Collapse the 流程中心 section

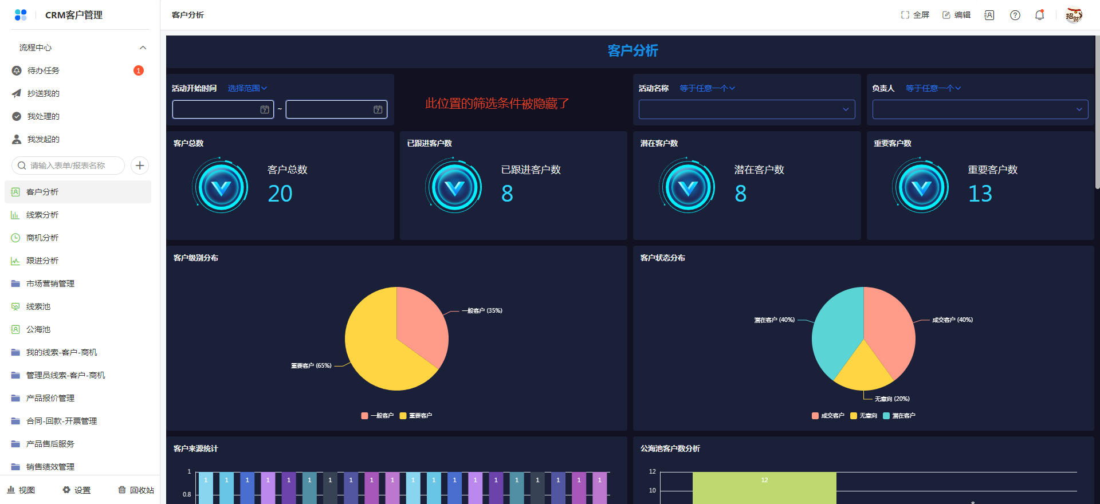pyautogui.click(x=143, y=48)
